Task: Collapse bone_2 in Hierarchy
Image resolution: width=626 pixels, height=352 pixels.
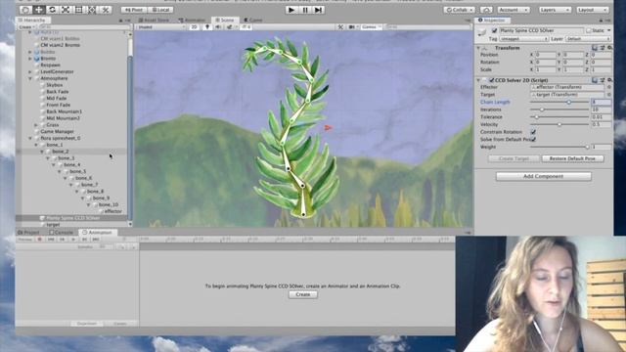Action: tap(42, 152)
